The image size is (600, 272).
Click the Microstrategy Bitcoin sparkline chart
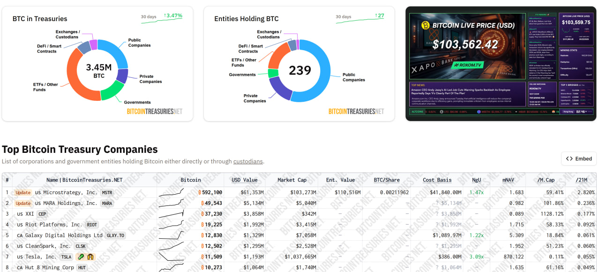pyautogui.click(x=171, y=192)
